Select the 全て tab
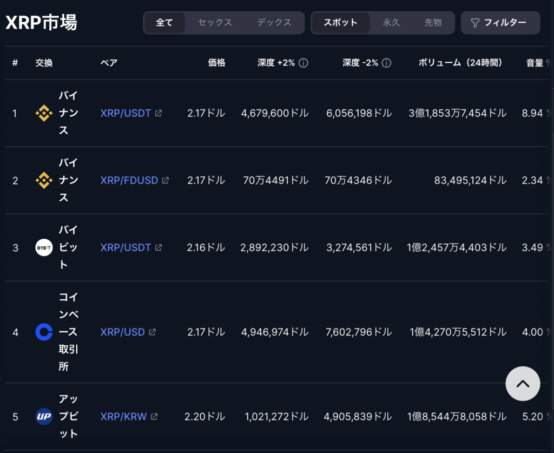Viewport: 554px width, 453px height. click(164, 23)
